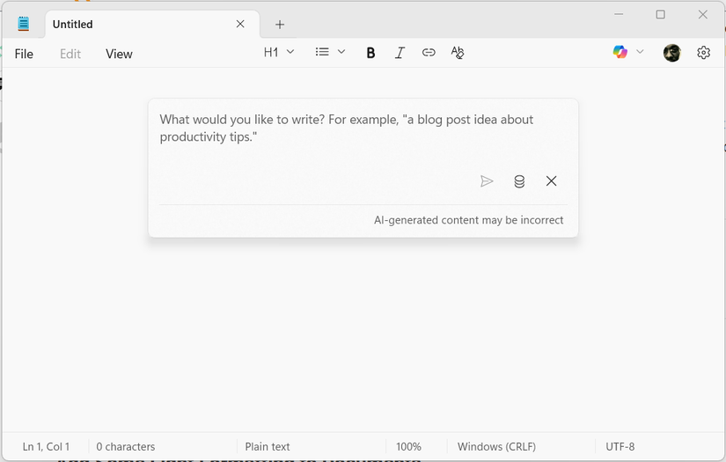Click the AI credits coin icon
Viewport: 726px width, 462px height.
pos(519,181)
